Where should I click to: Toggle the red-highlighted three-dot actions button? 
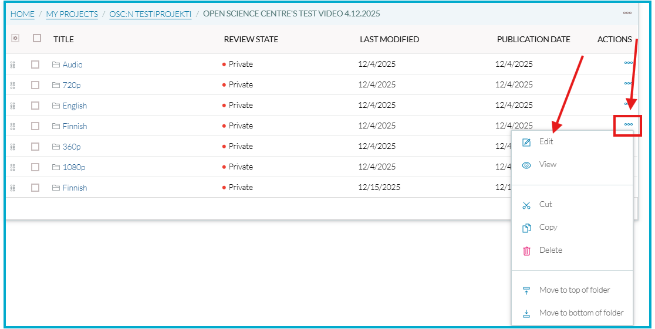pos(628,125)
